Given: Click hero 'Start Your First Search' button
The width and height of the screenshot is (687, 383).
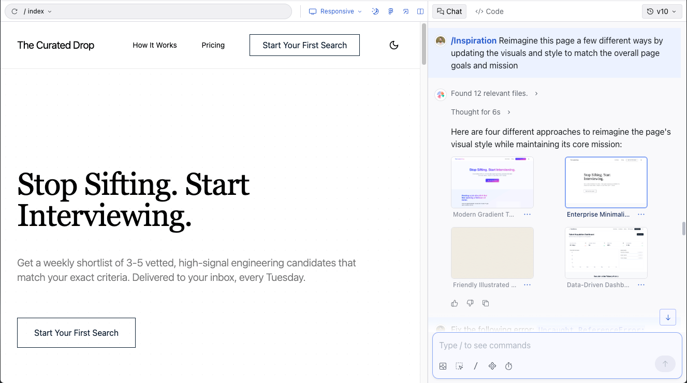Looking at the screenshot, I should coord(76,333).
